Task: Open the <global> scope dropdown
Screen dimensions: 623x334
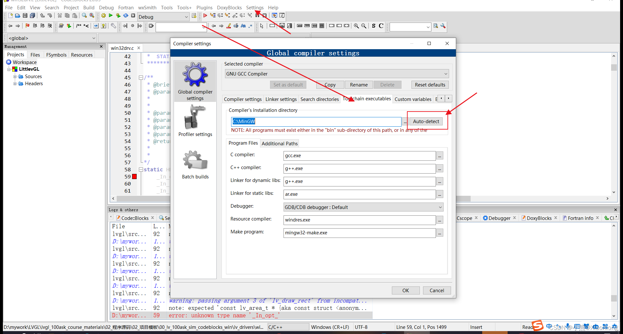Action: tap(52, 38)
